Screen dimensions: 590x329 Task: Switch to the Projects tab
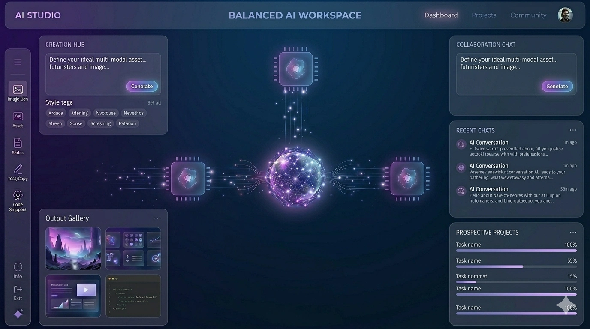(484, 15)
